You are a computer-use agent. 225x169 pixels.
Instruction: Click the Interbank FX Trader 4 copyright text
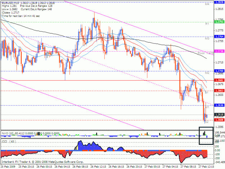[42, 162]
